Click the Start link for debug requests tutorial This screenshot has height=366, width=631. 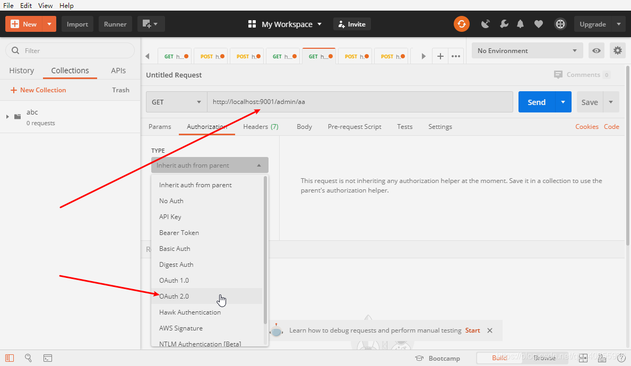pos(472,330)
